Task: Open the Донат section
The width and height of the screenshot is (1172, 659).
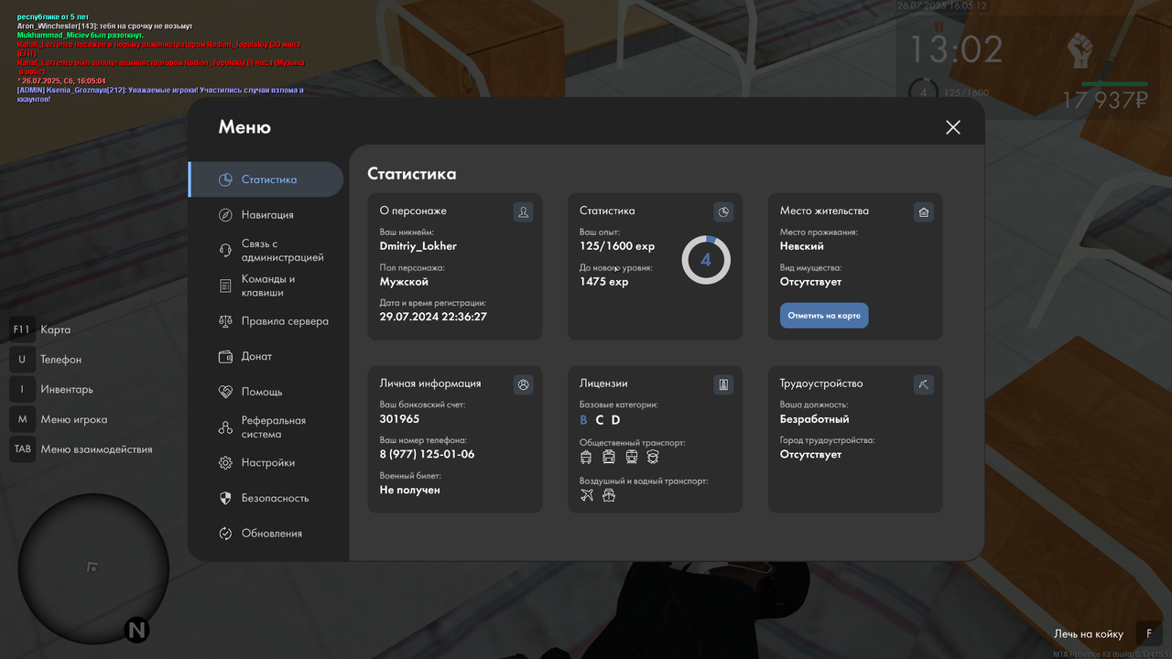Action: tap(266, 356)
